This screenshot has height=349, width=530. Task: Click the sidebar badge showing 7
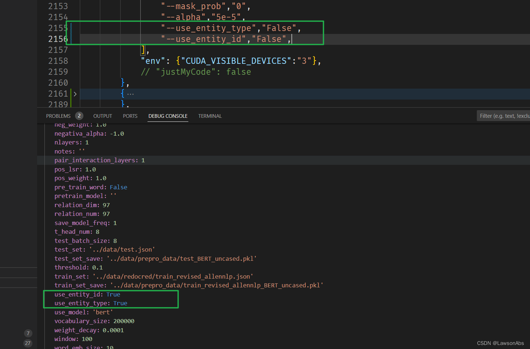(28, 333)
